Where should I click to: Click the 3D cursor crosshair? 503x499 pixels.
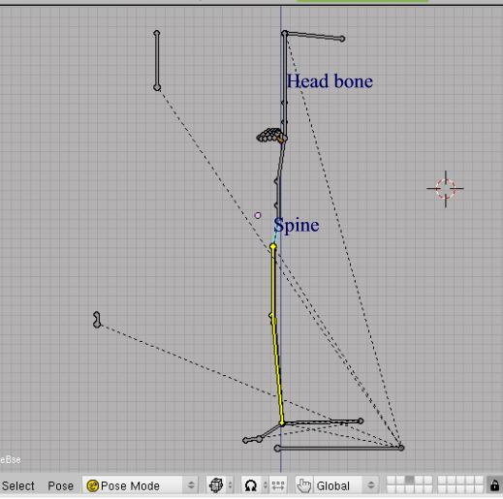(x=446, y=189)
